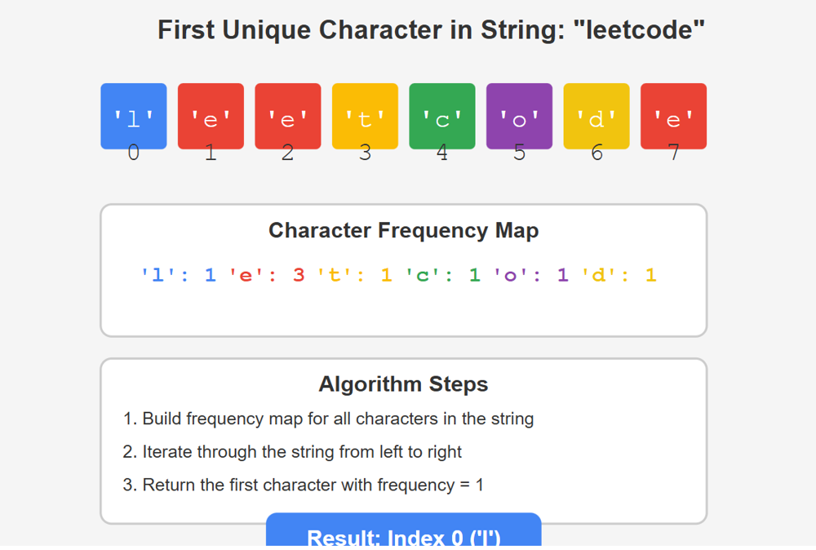Image resolution: width=816 pixels, height=550 pixels.
Task: Click the Algorithm Steps heading
Action: [x=403, y=384]
